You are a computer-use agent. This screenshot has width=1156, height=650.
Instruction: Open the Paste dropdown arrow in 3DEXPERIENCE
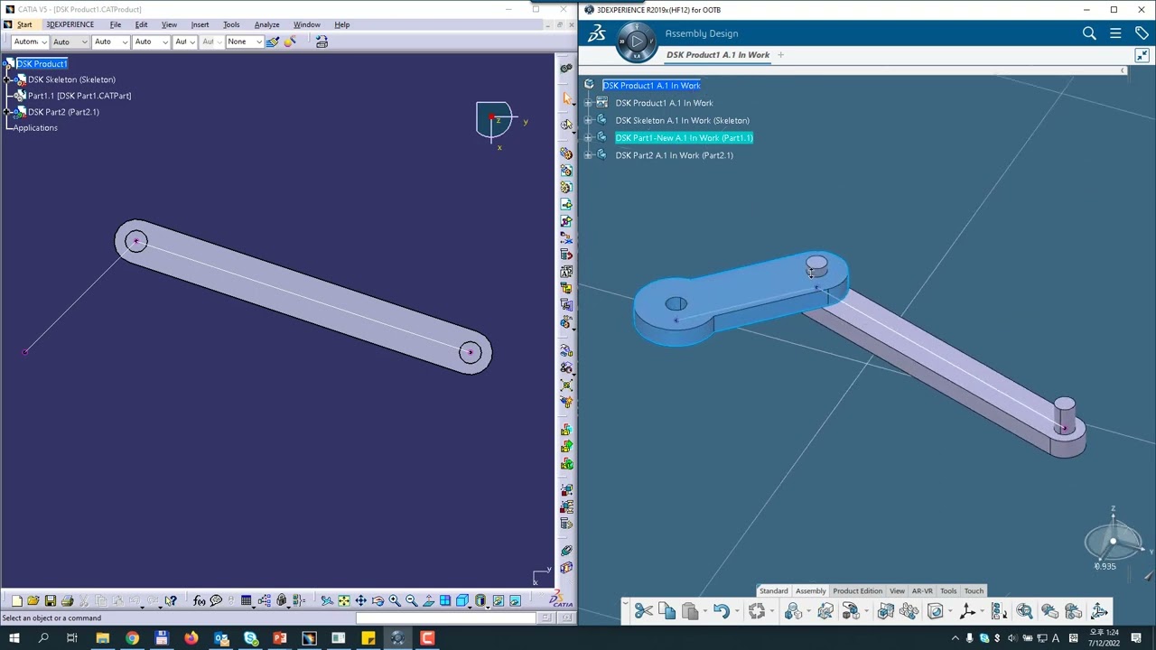(704, 612)
